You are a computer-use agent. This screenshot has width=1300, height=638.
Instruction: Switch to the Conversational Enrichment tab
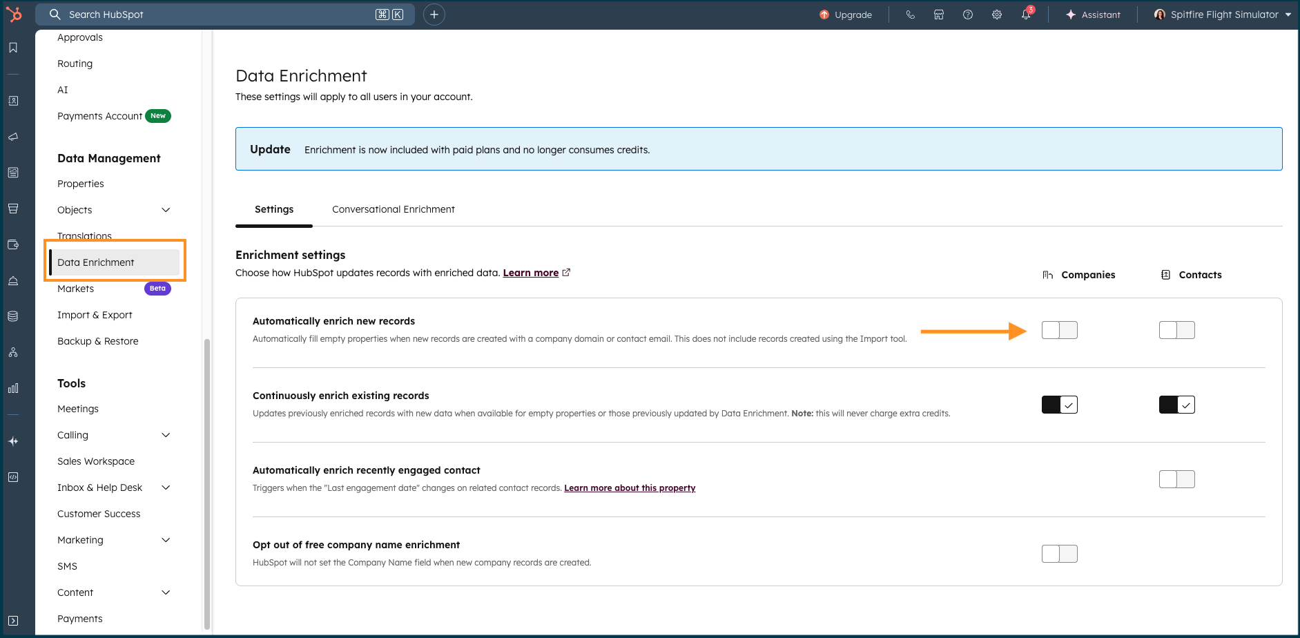point(393,209)
